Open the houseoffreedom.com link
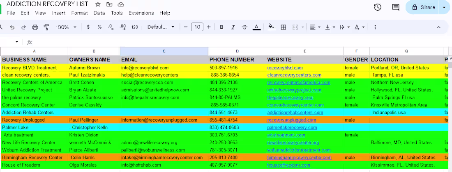This screenshot has width=452, height=172. point(288,165)
